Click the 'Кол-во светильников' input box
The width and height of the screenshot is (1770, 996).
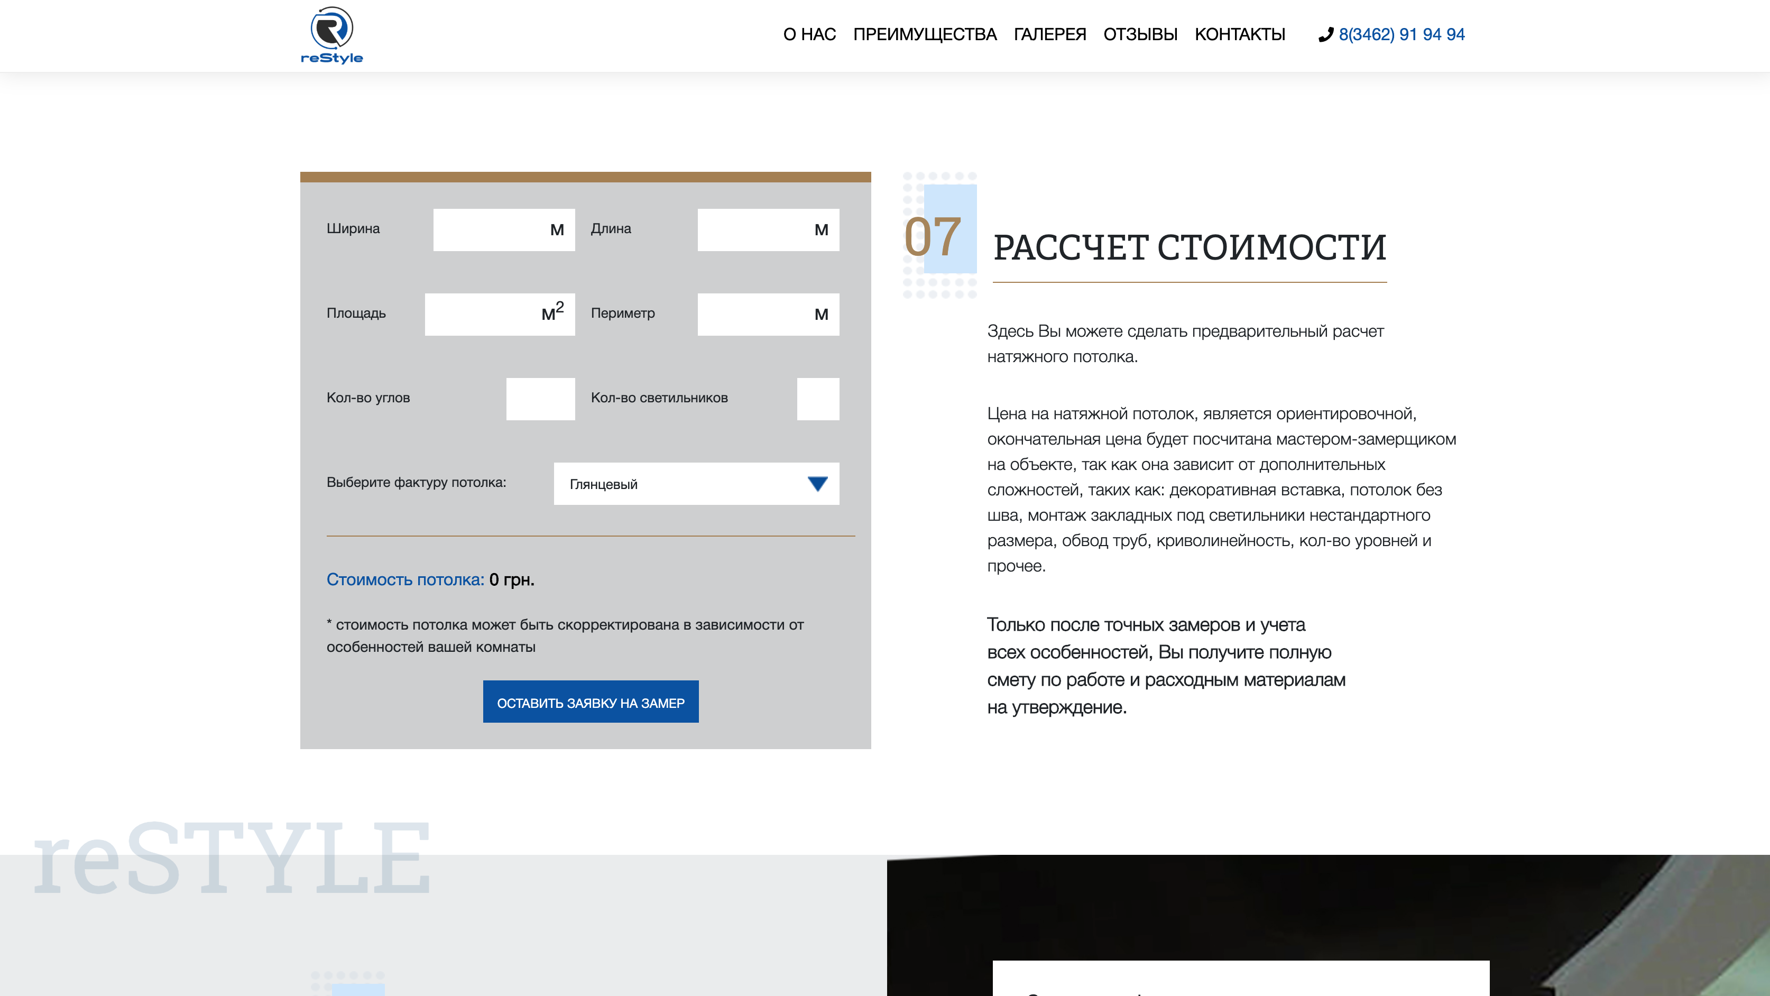(818, 399)
